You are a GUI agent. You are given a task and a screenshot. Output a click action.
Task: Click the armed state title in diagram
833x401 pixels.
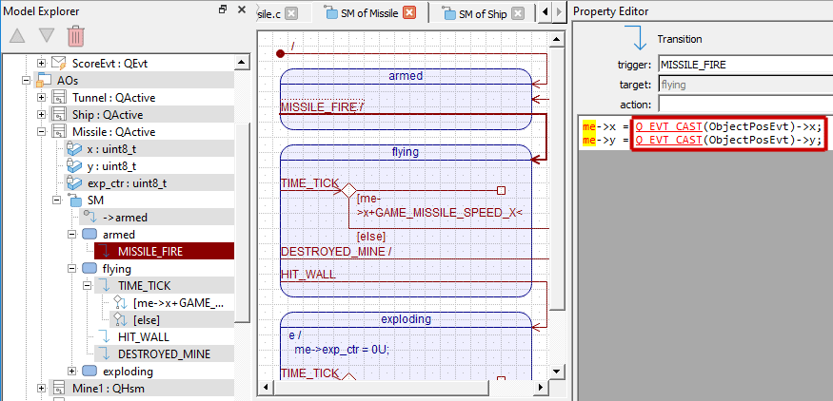coord(406,76)
